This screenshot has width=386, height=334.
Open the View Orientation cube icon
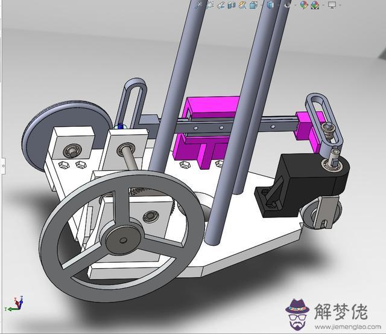coord(253,5)
